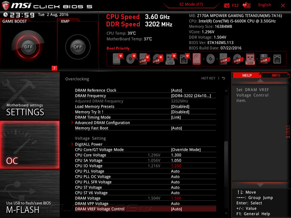This screenshot has width=291, height=218.
Task: Click the settings list scrollbar up arrow
Action: [x=226, y=90]
